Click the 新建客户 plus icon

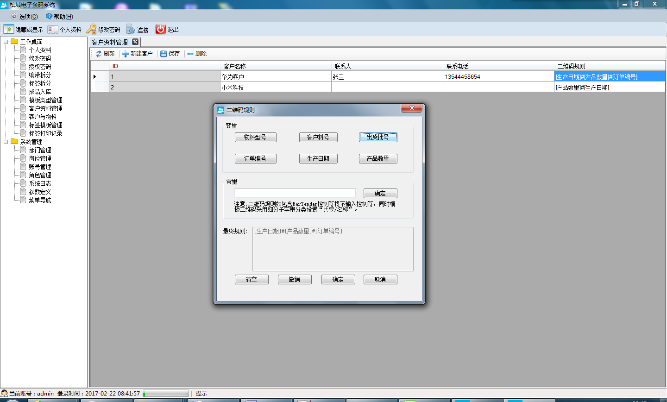[x=126, y=54]
